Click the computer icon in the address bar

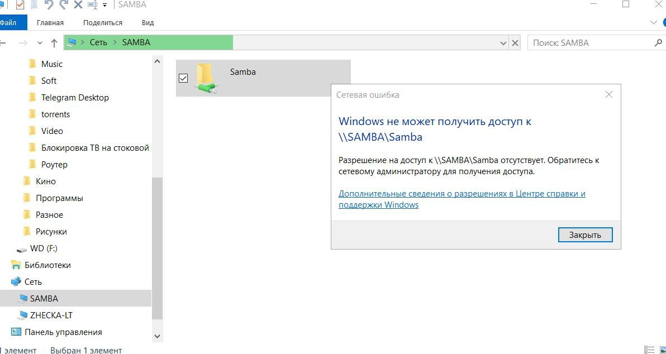[x=72, y=42]
